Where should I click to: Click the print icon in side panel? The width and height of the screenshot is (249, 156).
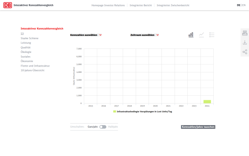[x=245, y=33]
